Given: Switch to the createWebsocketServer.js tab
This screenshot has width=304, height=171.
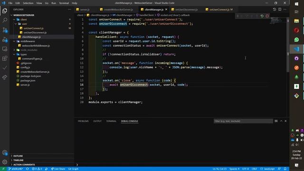Looking at the screenshot, I should tap(118, 9).
